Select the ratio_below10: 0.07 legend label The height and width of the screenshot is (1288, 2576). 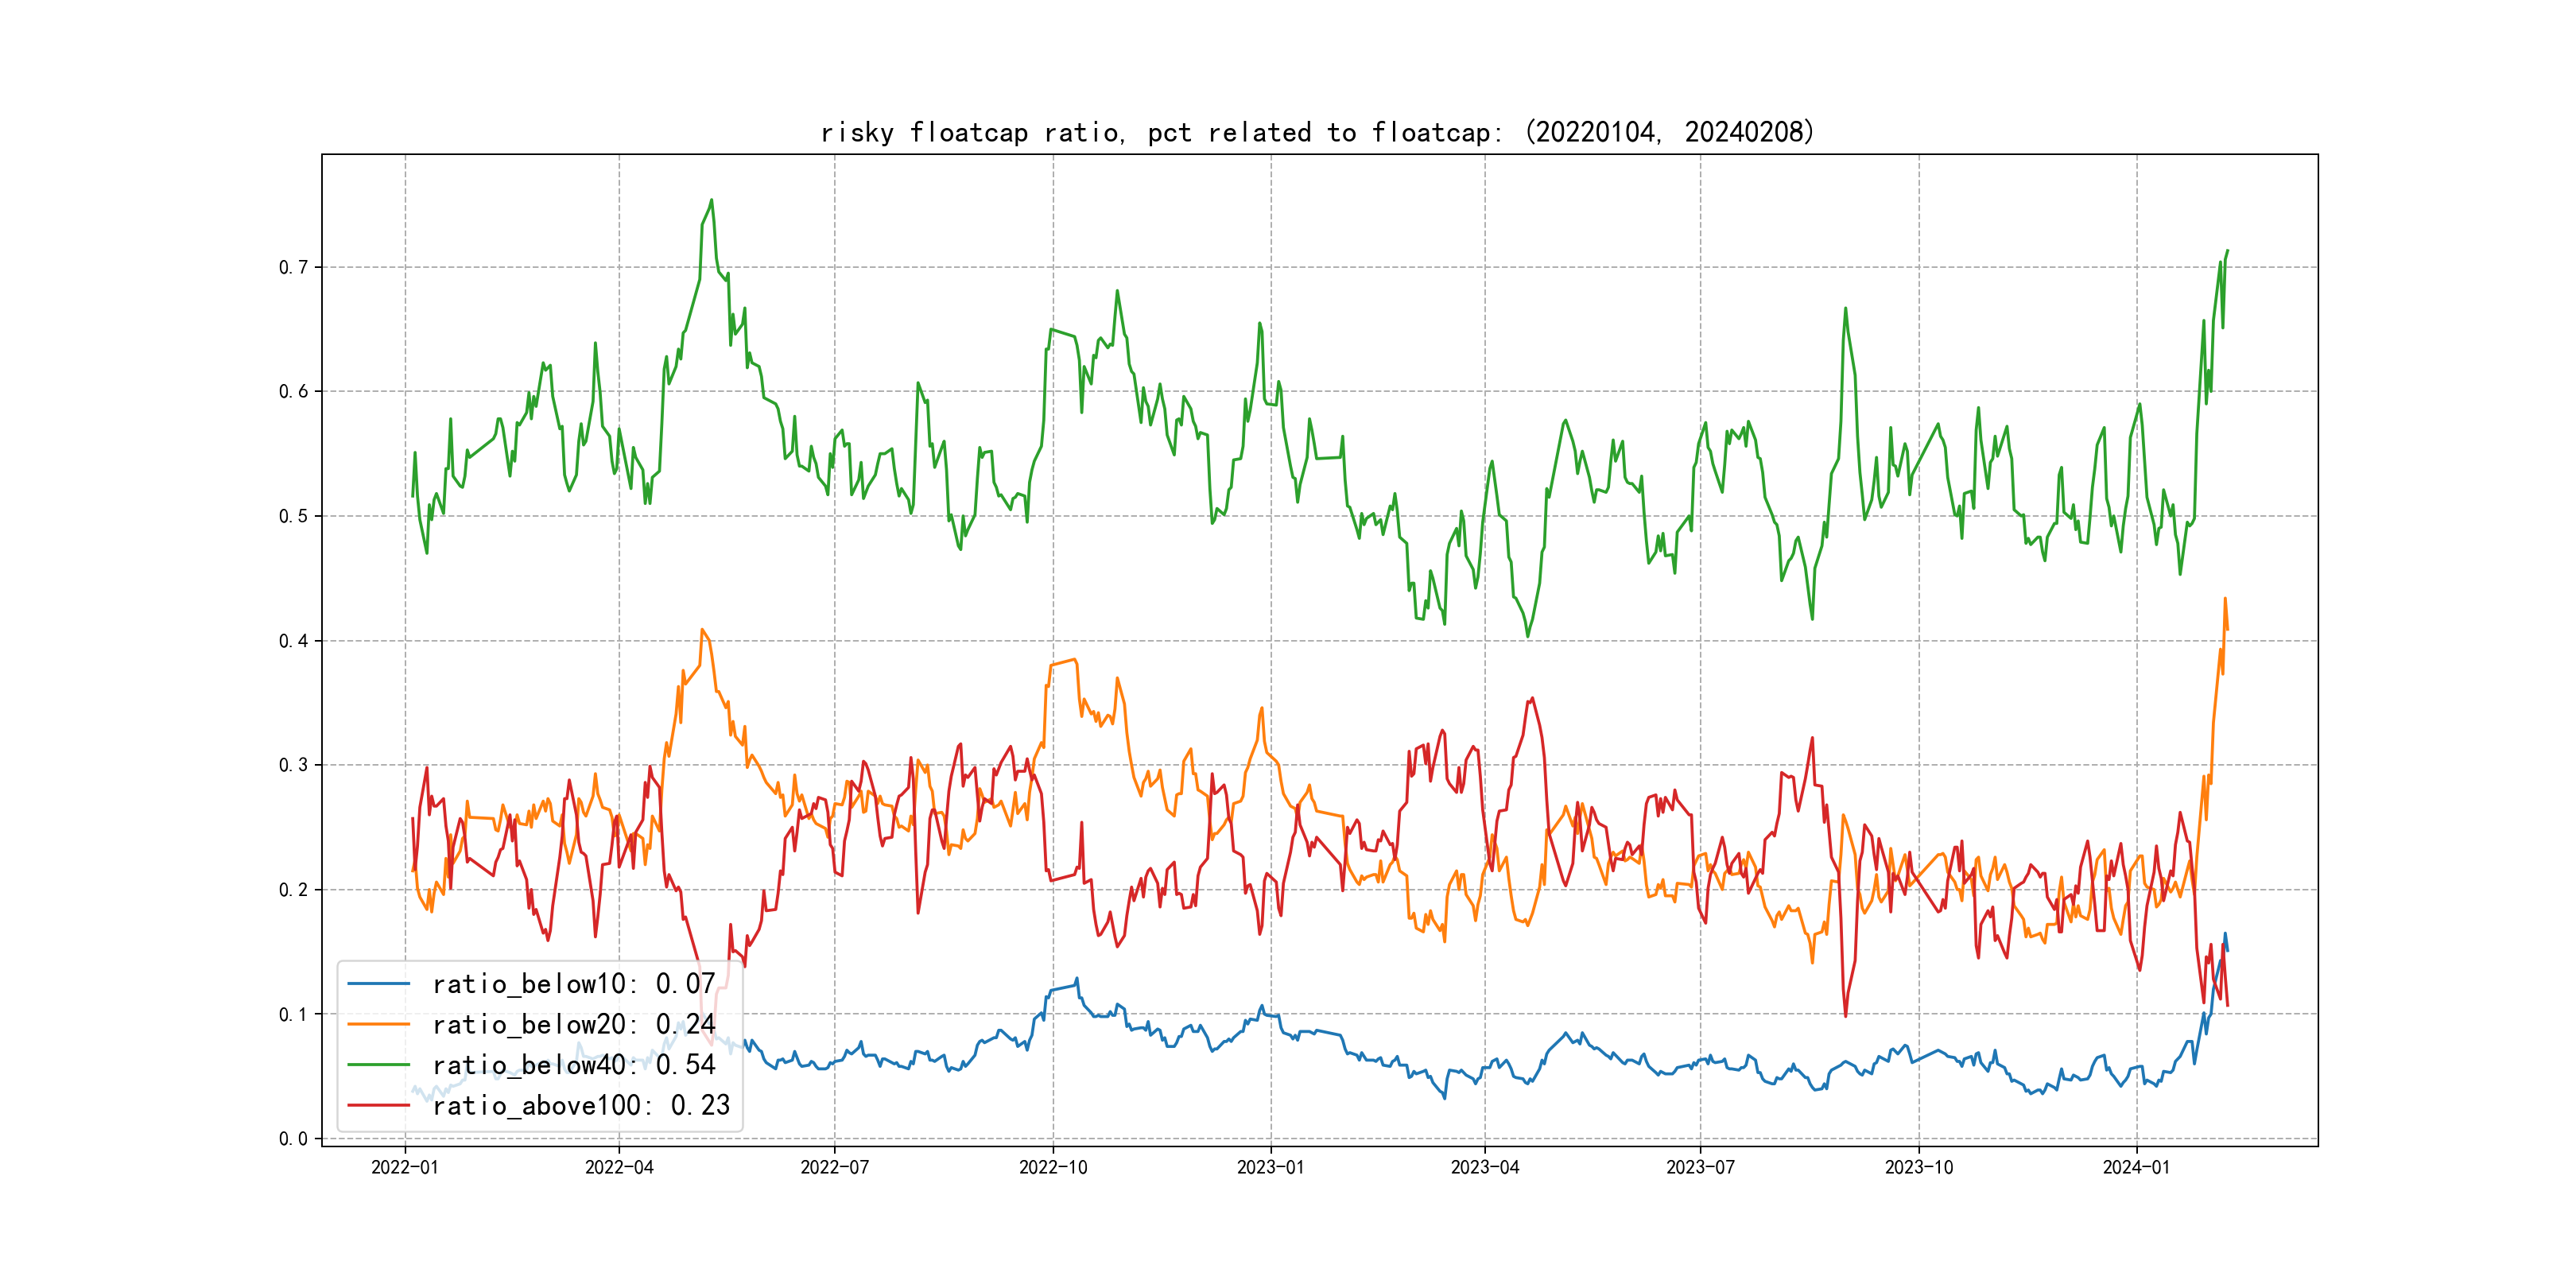(x=573, y=984)
